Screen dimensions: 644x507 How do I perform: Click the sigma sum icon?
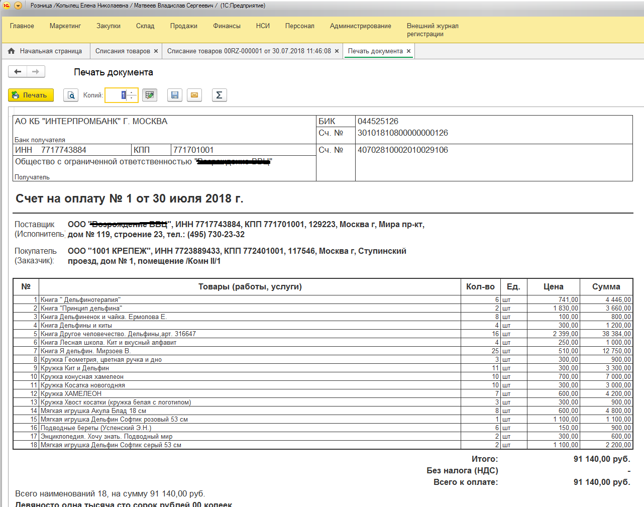point(219,95)
